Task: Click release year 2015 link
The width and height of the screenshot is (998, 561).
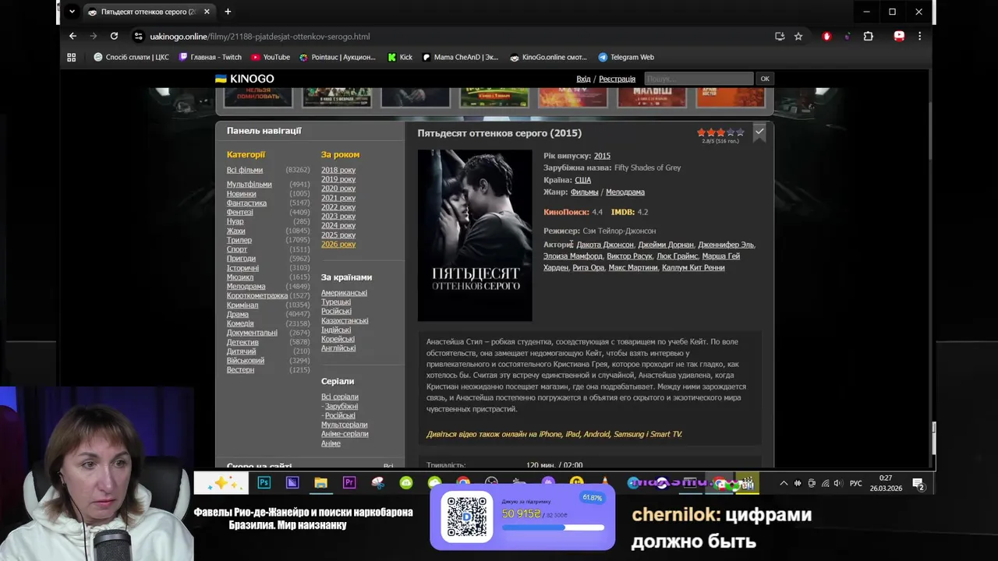Action: click(602, 156)
